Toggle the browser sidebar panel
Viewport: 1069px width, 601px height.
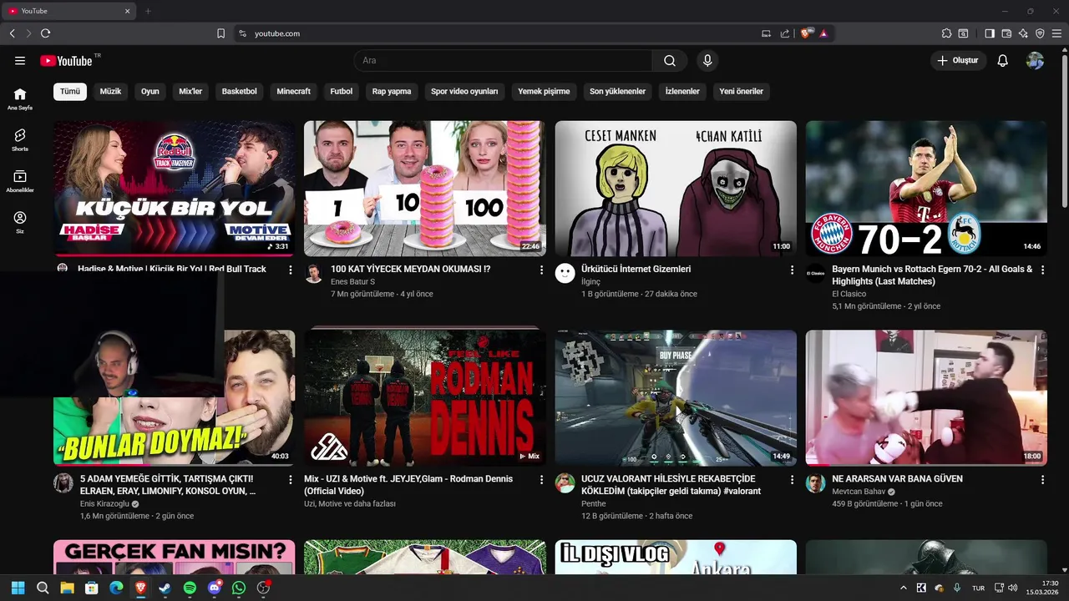990,33
